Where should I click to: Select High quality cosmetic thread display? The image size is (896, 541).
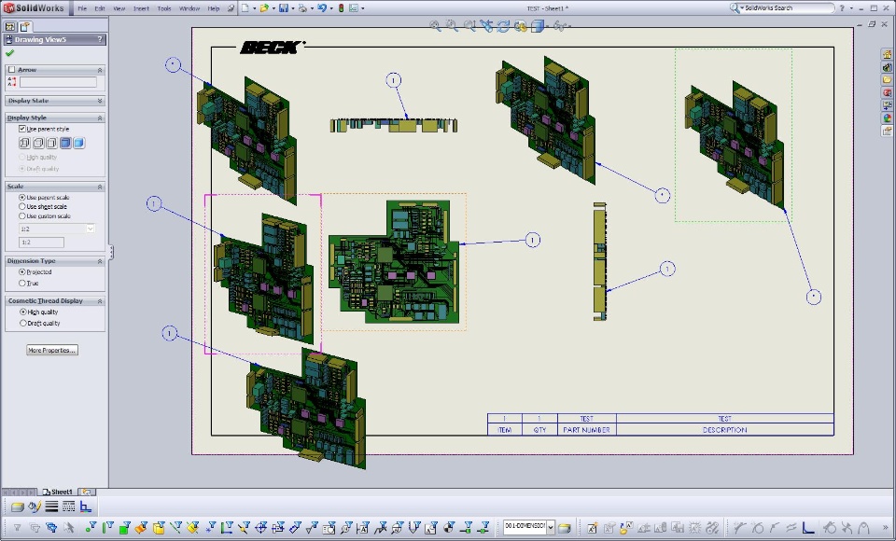point(22,312)
